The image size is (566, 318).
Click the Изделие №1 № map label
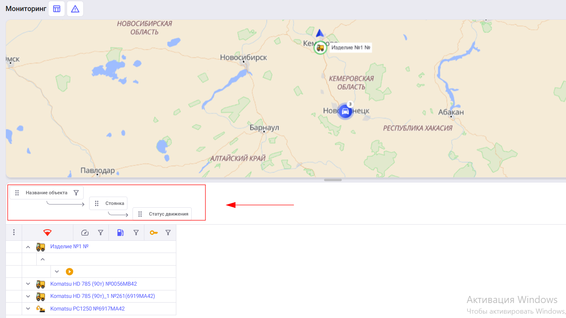tap(350, 48)
